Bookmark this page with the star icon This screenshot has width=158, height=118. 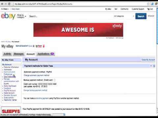(148, 4)
